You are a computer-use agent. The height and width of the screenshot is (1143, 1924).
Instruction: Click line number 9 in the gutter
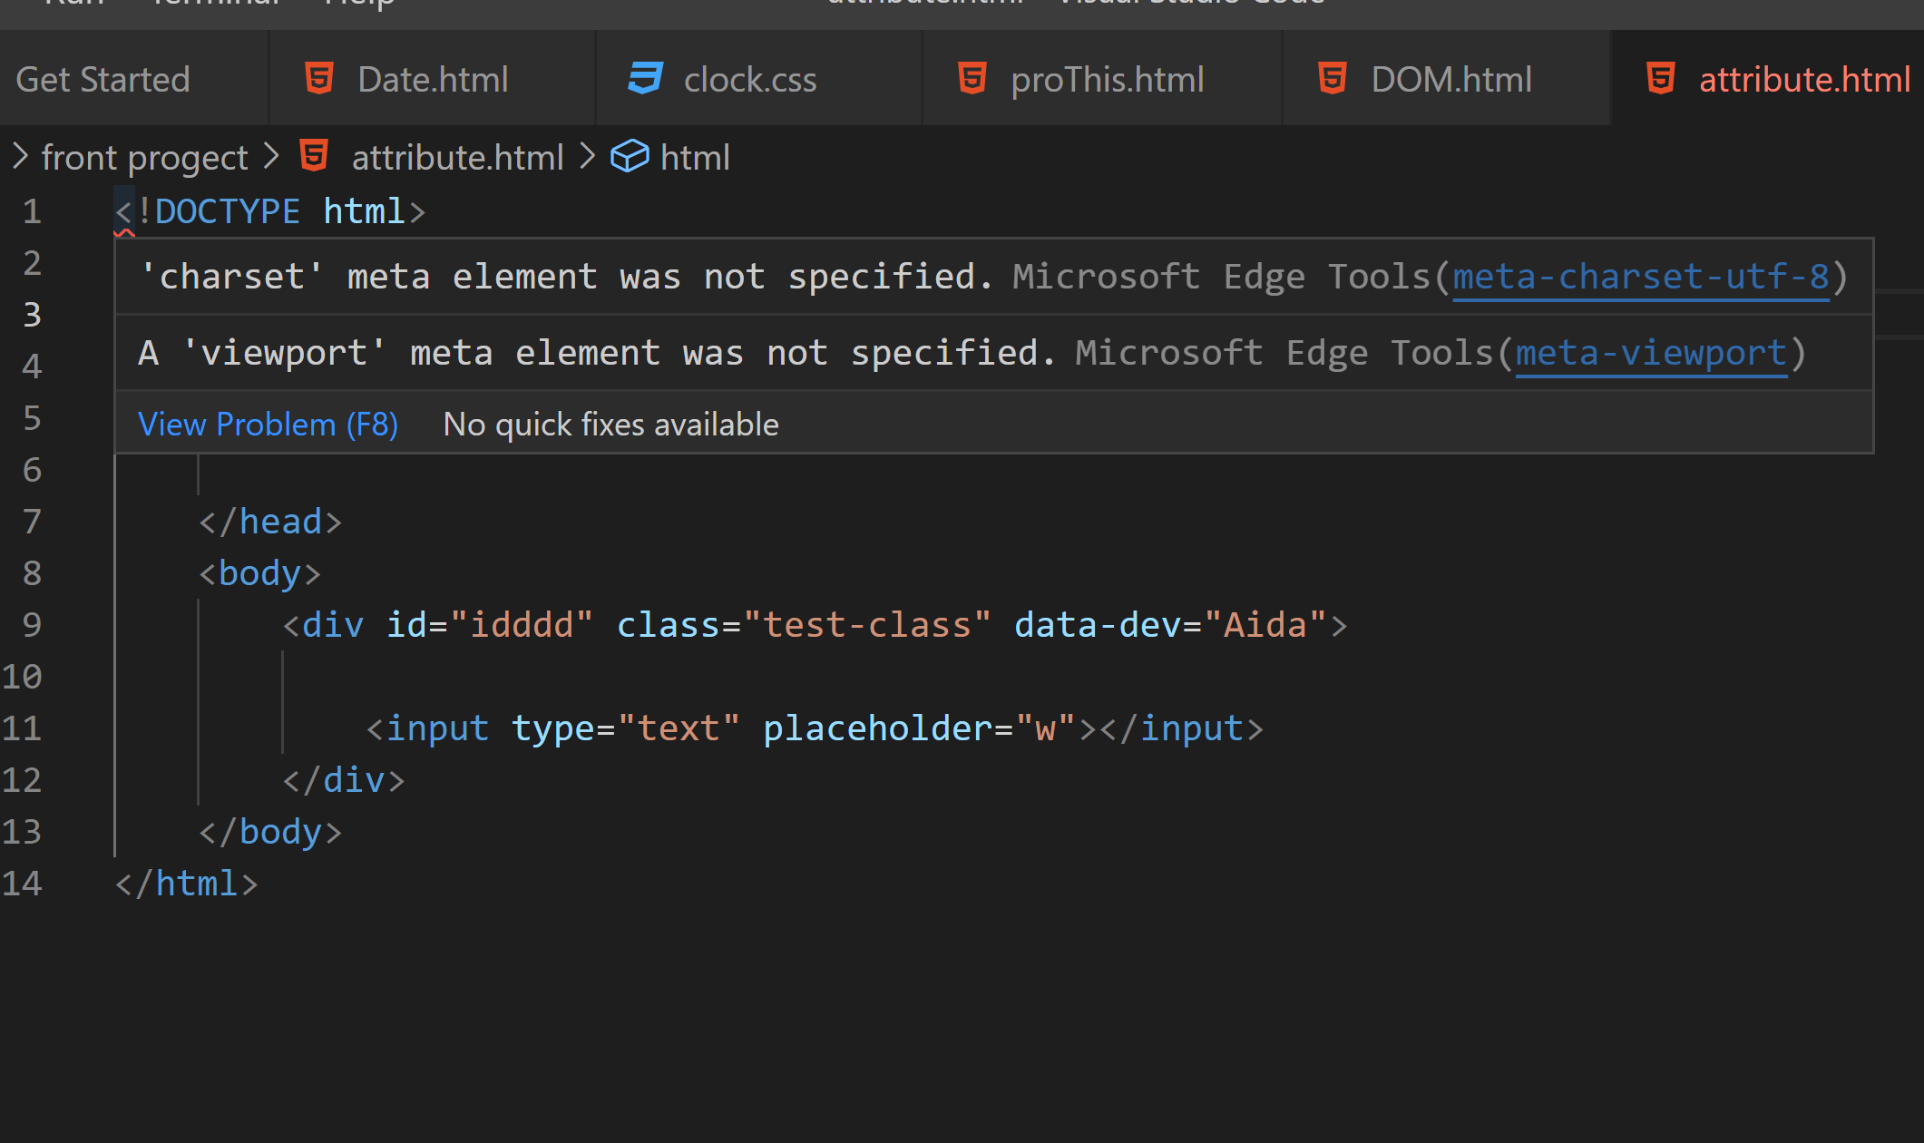pyautogui.click(x=32, y=625)
